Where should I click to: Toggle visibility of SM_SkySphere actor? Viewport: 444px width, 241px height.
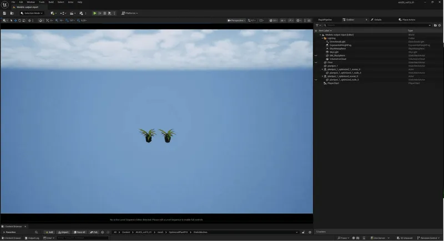tap(316, 55)
